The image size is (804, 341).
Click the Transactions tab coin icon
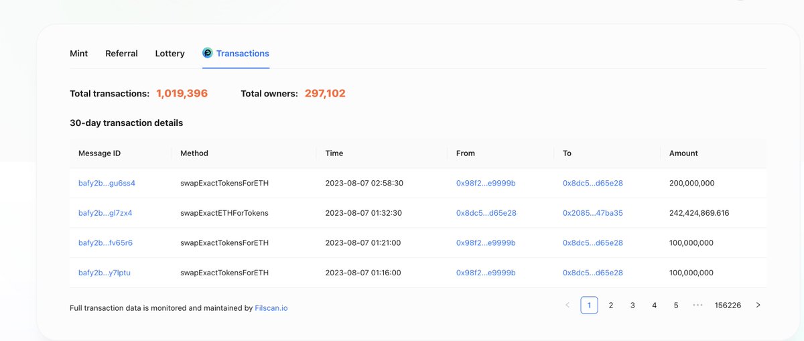[208, 53]
